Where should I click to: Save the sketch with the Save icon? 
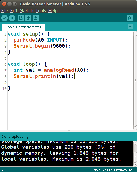[x=36, y=18]
